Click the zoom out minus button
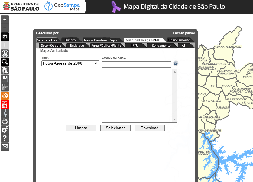The height and width of the screenshot is (182, 253). tap(5, 28)
